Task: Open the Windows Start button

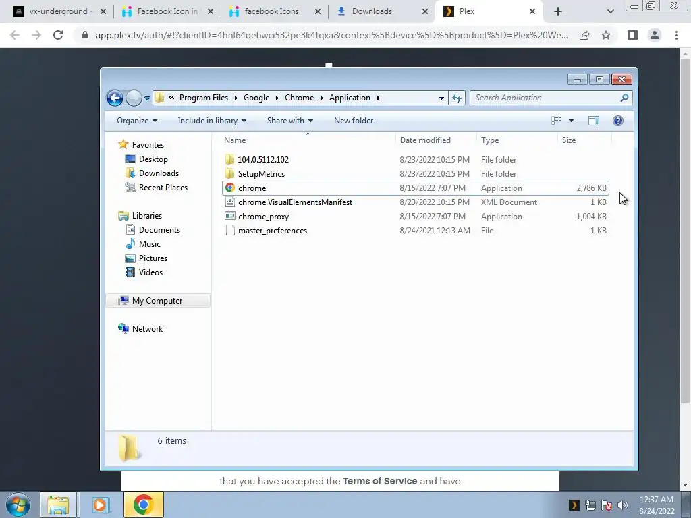Action: click(18, 505)
